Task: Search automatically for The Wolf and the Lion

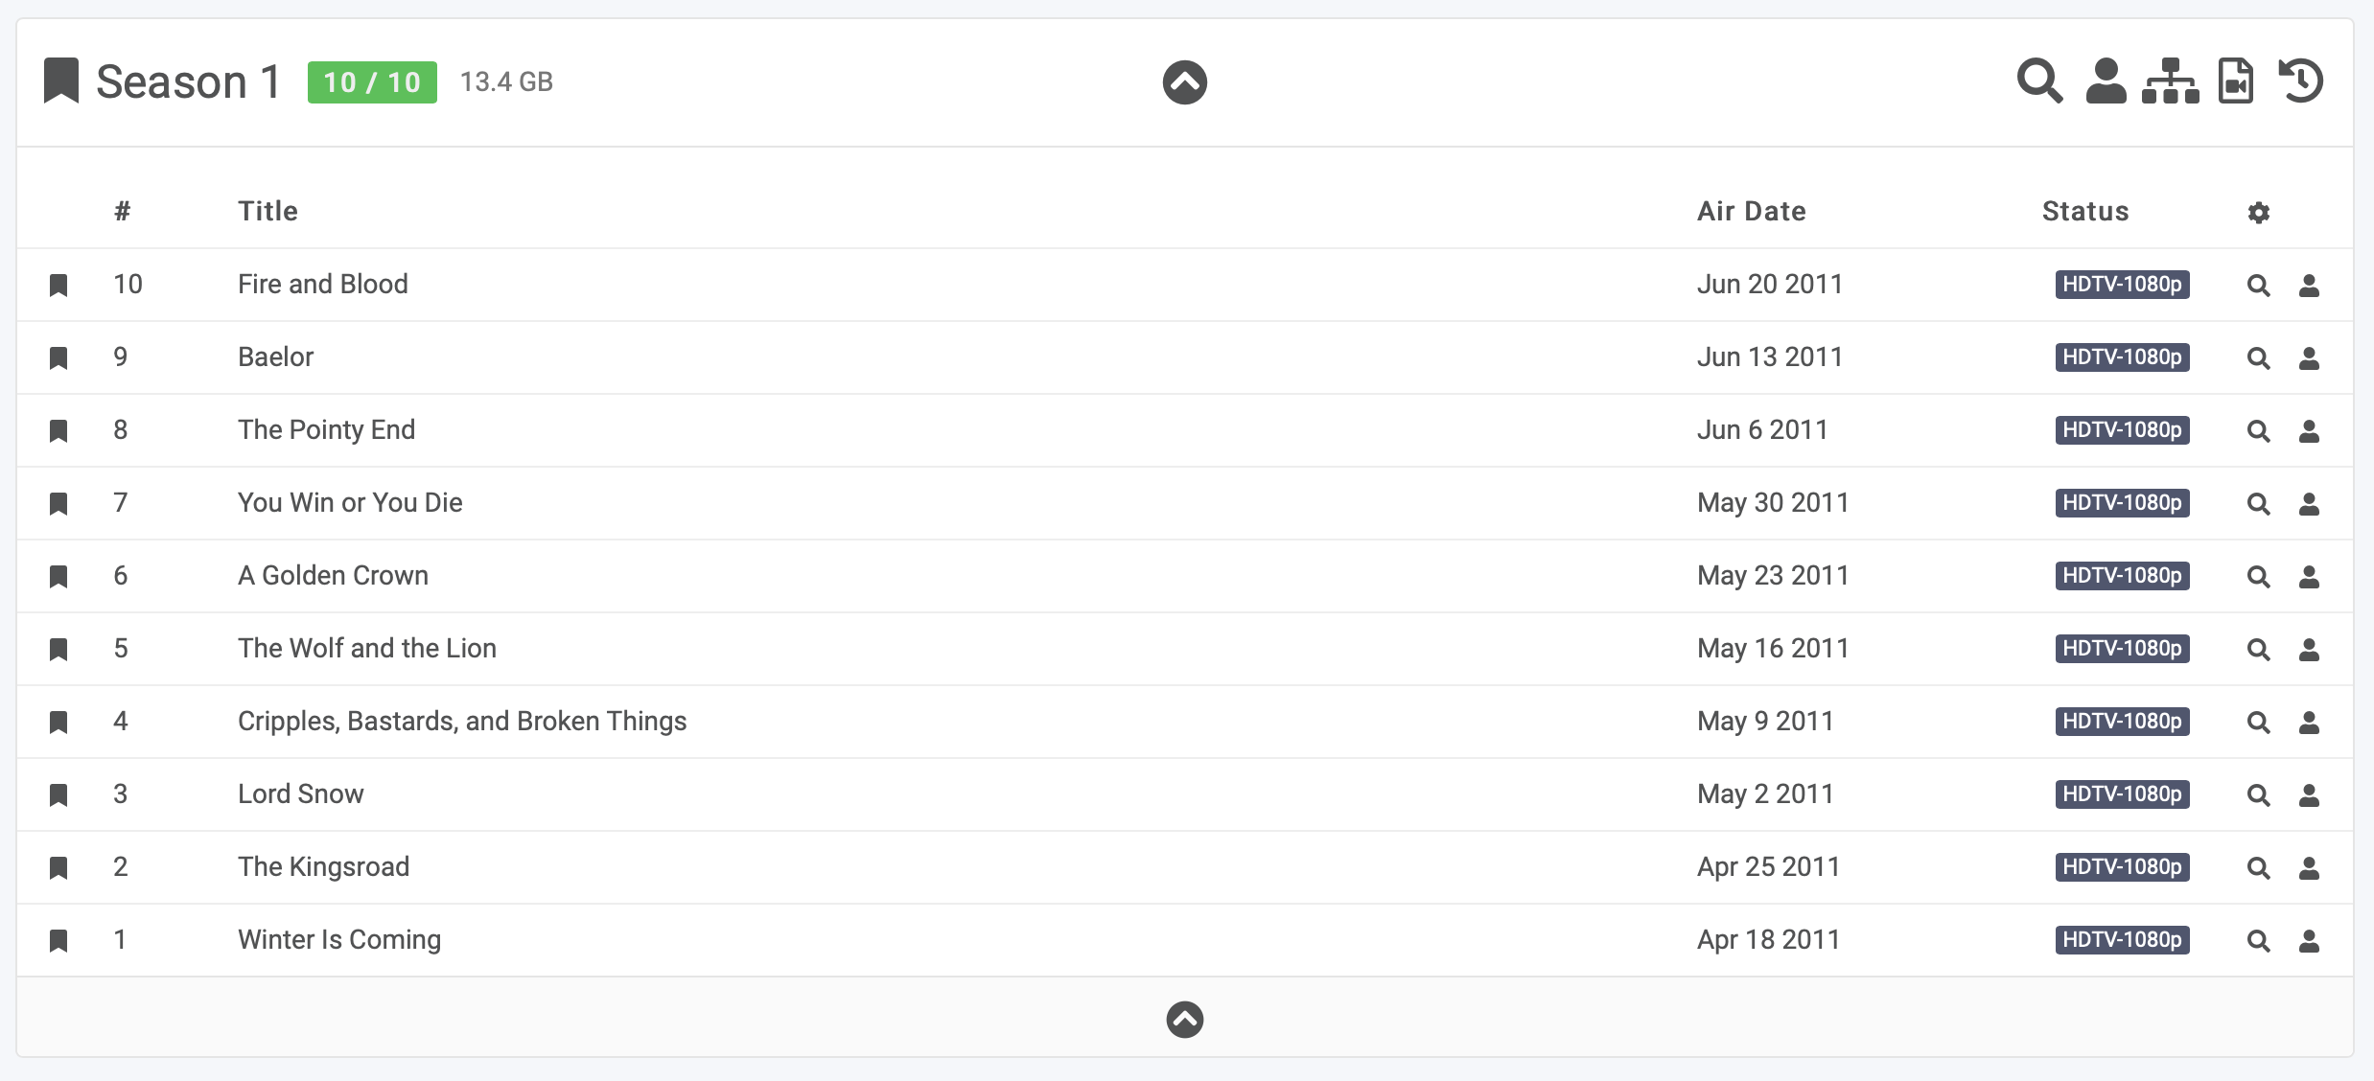Action: click(x=2259, y=650)
